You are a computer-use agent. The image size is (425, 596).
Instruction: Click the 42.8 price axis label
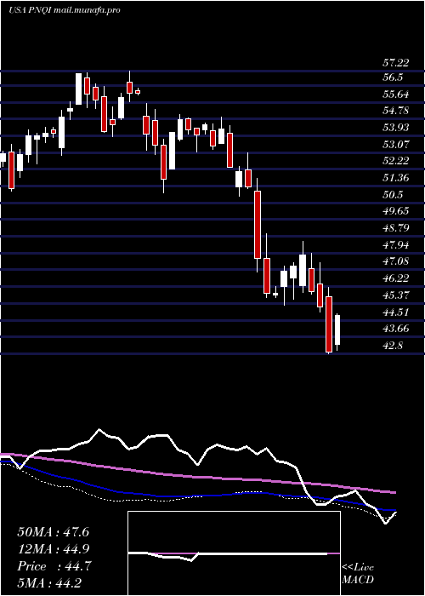click(392, 345)
